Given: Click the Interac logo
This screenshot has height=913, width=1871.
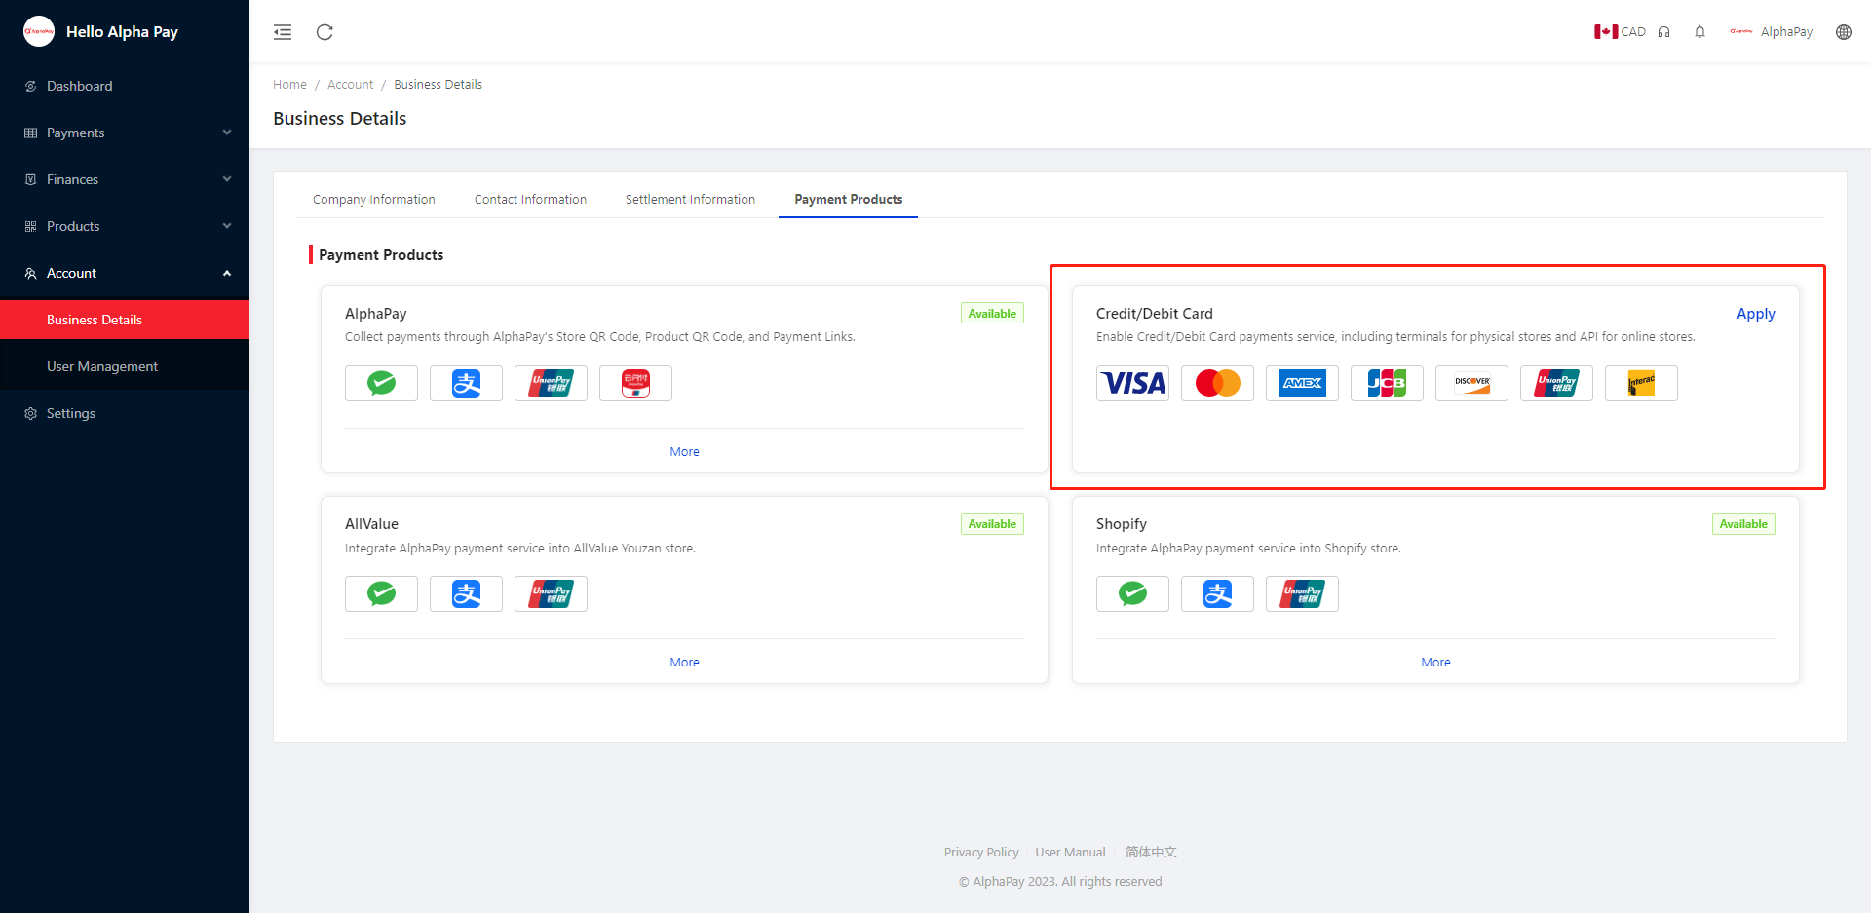Looking at the screenshot, I should 1641,383.
